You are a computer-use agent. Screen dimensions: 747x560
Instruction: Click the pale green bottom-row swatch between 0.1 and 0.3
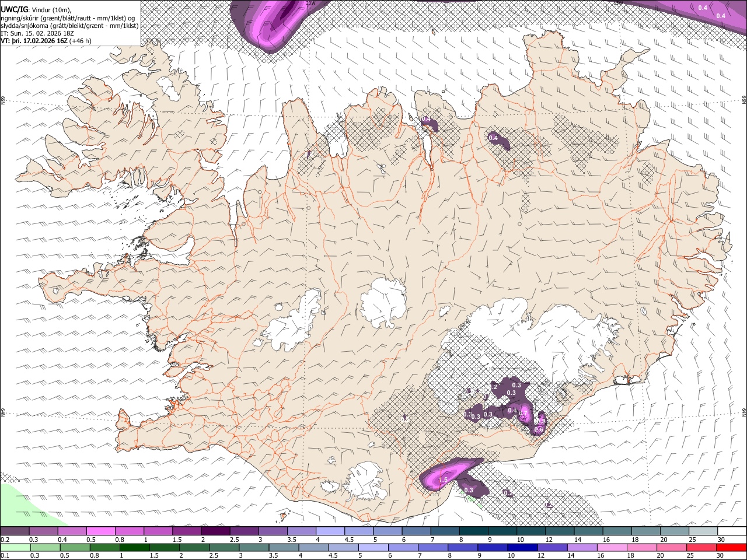pos(16,547)
